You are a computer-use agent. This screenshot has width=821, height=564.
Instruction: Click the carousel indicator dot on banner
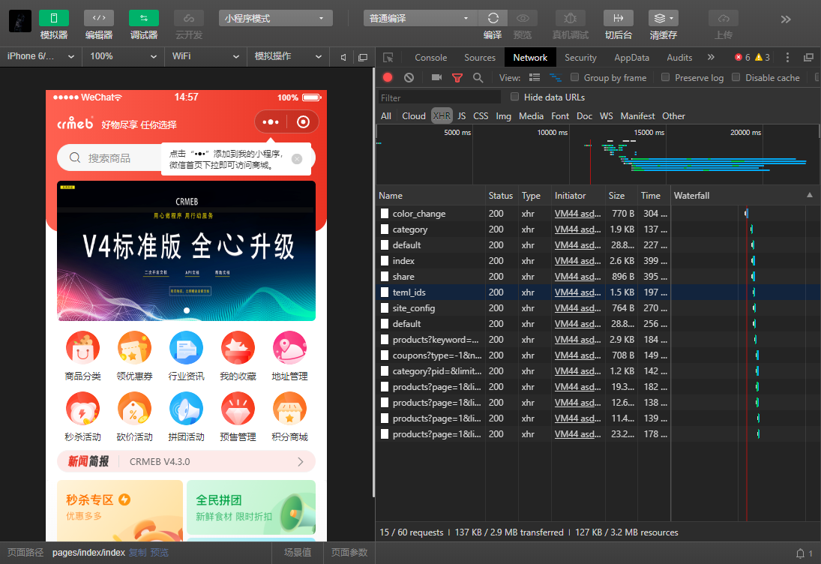pos(187,310)
